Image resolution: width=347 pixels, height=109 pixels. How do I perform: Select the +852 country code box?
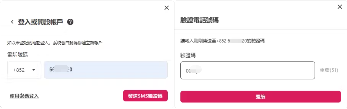(24, 70)
